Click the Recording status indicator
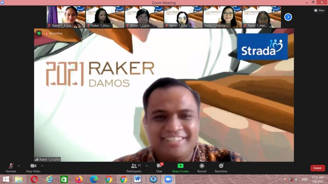The image size is (328, 184). click(54, 33)
